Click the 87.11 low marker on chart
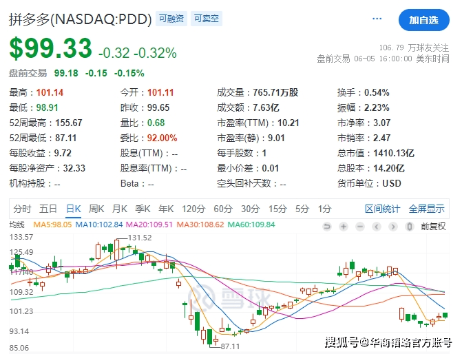This screenshot has width=462, height=354. point(230,346)
